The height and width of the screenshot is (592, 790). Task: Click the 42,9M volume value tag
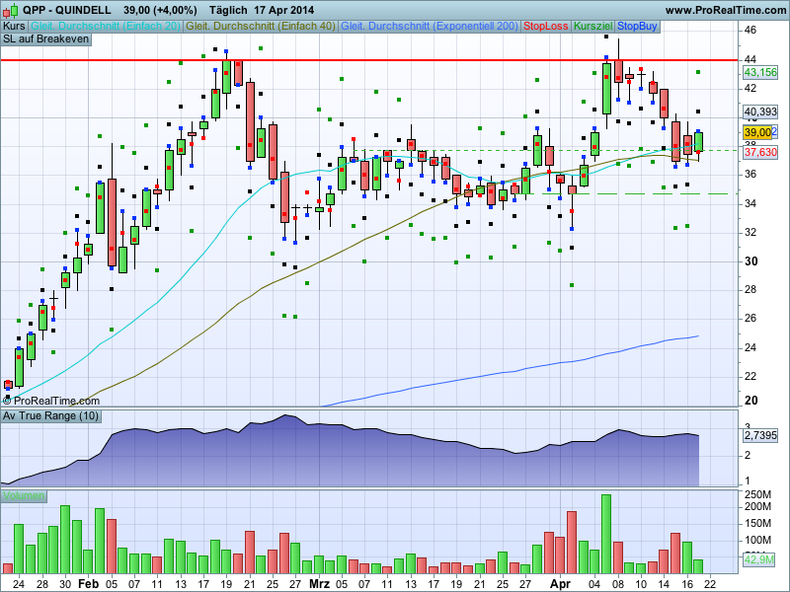pyautogui.click(x=758, y=559)
